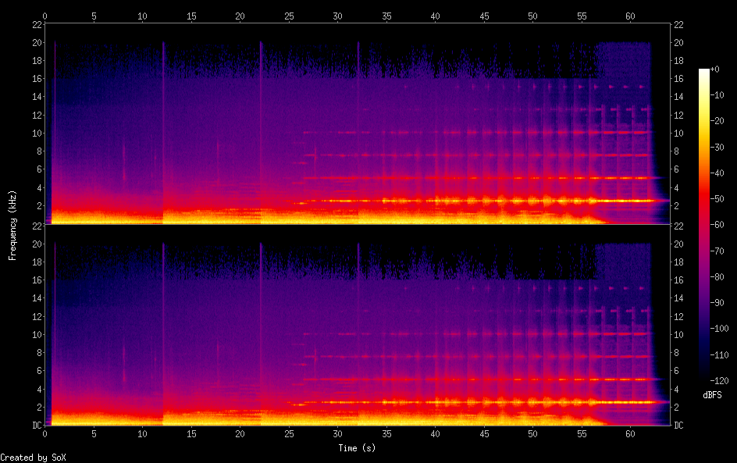Click the 'Created by SoX' caption
Screen dimensions: 737x463
[x=33, y=458]
